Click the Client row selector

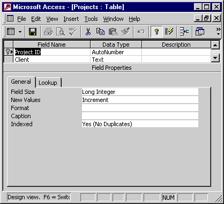tap(9, 60)
